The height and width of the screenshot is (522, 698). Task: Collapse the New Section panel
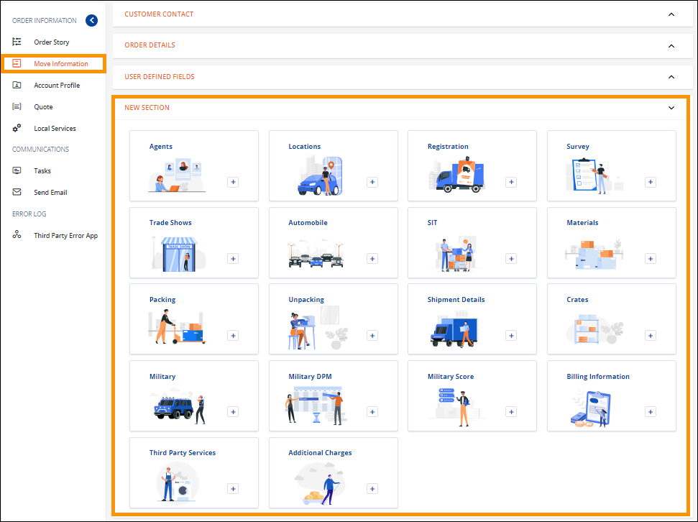[x=671, y=107]
